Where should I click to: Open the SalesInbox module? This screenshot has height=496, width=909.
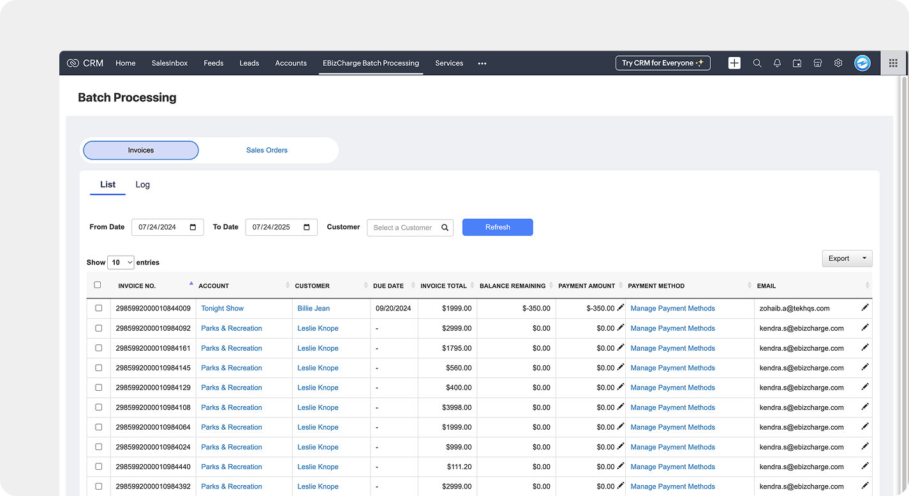170,63
